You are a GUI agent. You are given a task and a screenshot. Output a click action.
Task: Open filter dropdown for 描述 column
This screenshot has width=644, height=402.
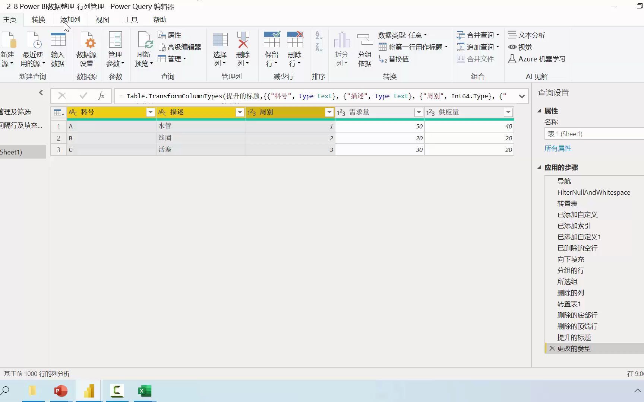pos(240,112)
